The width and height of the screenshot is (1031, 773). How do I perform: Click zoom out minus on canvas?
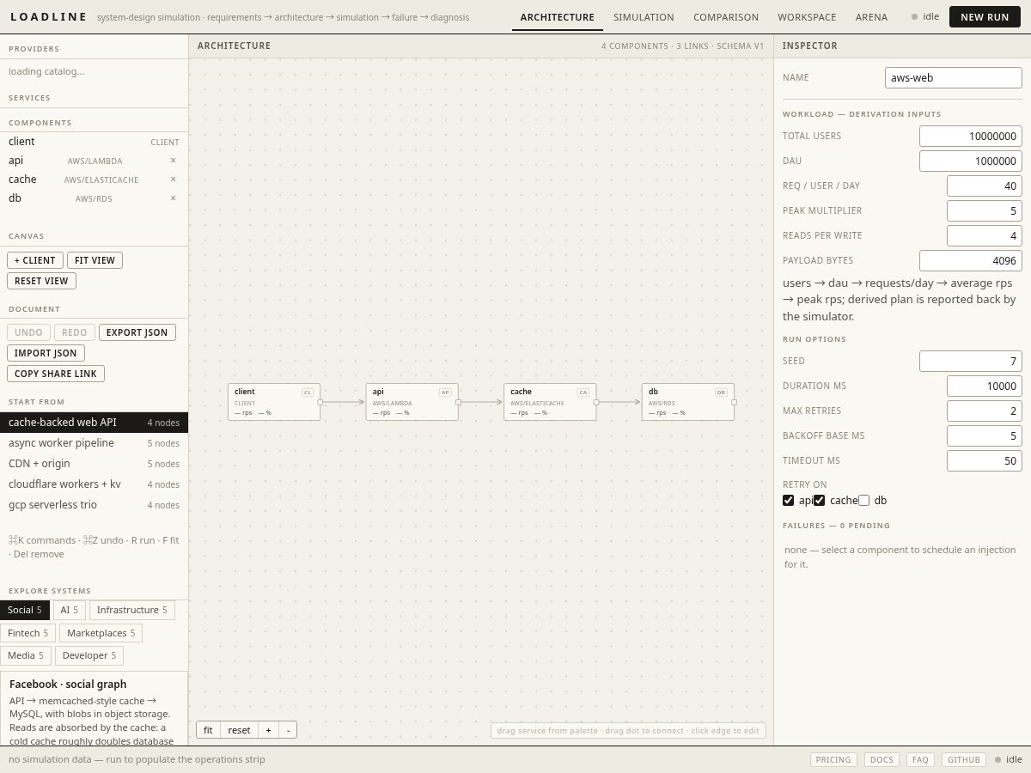point(288,730)
